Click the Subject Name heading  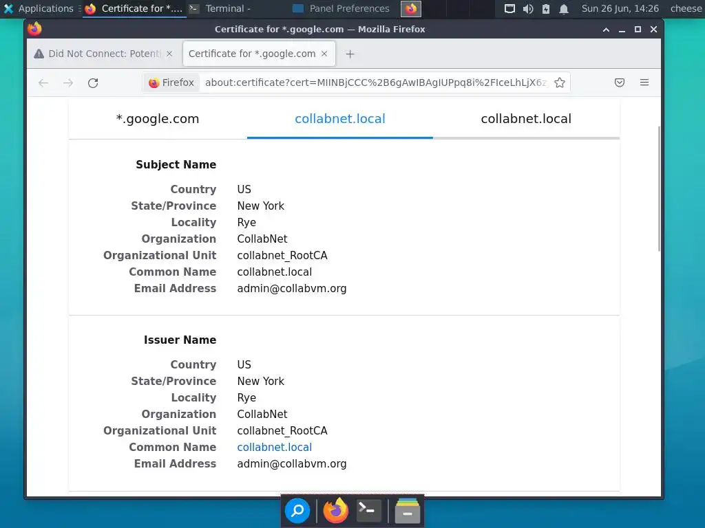[x=176, y=165]
